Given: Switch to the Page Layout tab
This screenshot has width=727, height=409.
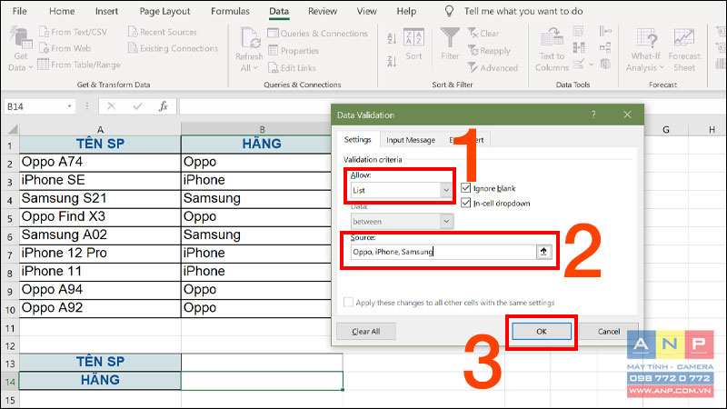Looking at the screenshot, I should coord(164,11).
